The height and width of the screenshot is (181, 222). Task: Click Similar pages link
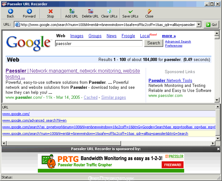pos(114,97)
